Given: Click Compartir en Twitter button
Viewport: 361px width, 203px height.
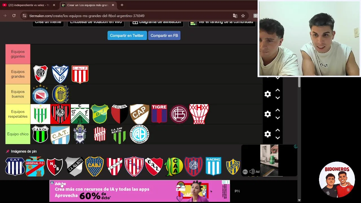Looking at the screenshot, I should coord(127,36).
